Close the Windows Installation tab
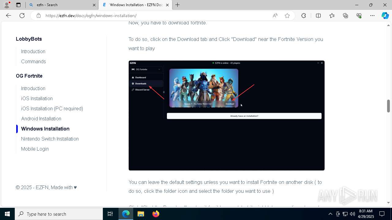The width and height of the screenshot is (392, 220). (x=168, y=5)
